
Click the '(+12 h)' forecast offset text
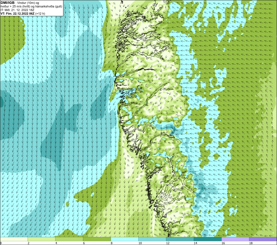click(x=40, y=14)
